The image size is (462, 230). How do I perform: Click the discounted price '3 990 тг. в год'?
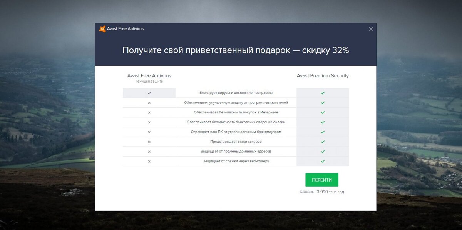330,192
